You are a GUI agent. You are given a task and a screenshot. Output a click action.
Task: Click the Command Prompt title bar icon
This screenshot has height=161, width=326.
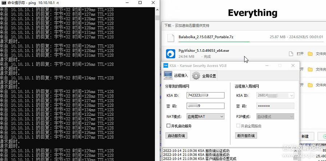pyautogui.click(x=4, y=3)
